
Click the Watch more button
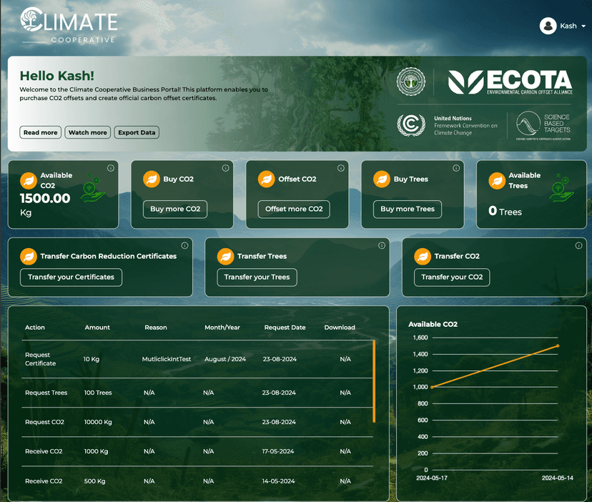pos(88,132)
